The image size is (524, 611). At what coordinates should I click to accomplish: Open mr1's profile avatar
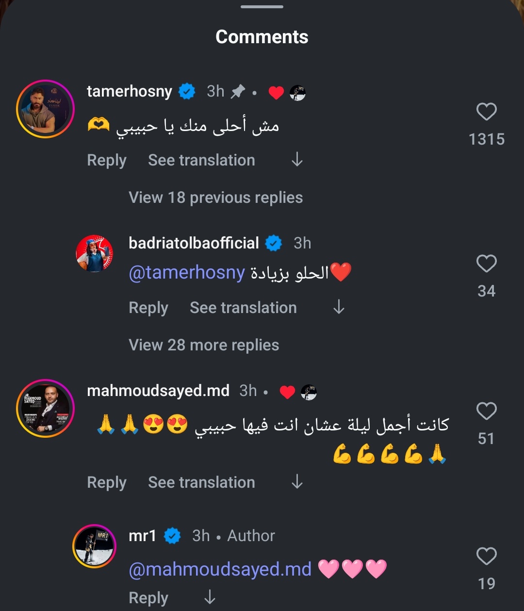click(x=95, y=546)
